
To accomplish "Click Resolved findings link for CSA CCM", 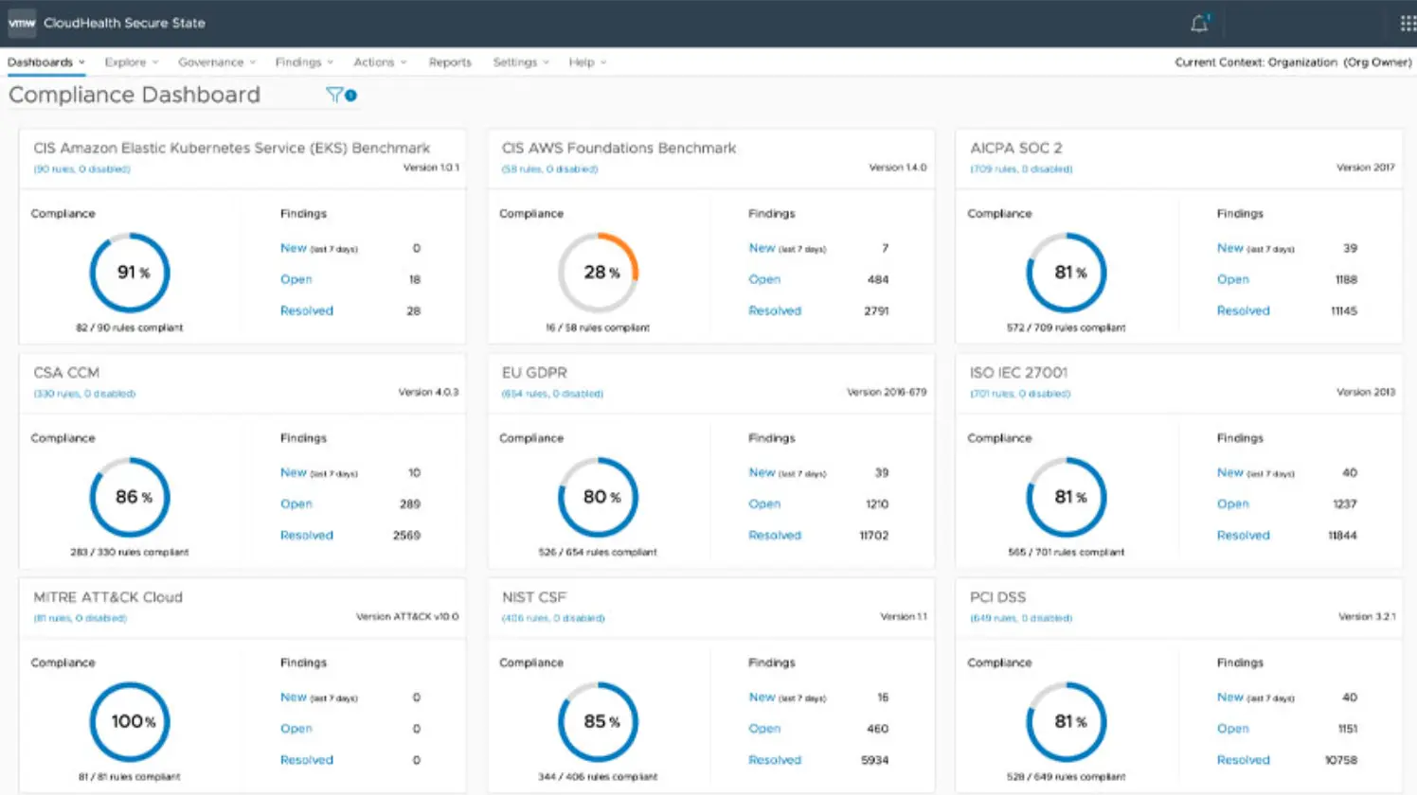I will (307, 535).
